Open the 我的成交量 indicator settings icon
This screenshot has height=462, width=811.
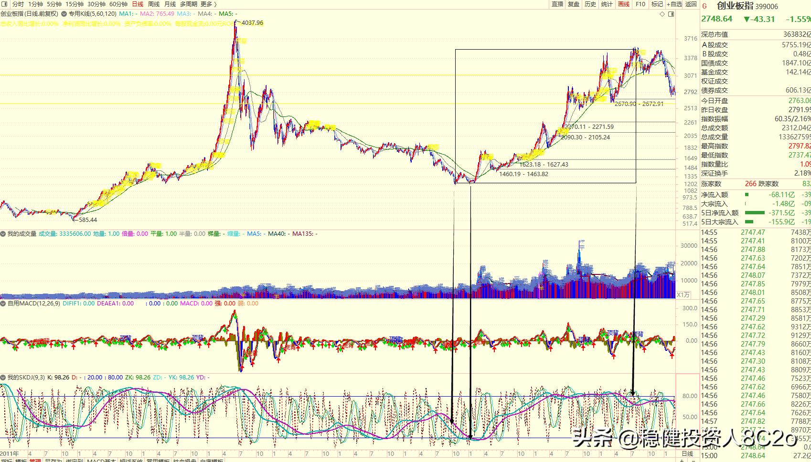tap(3, 234)
